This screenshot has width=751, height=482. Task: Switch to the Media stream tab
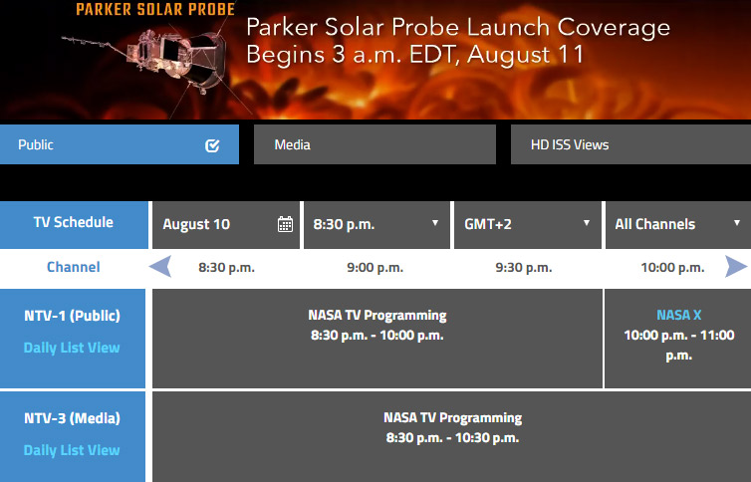point(375,144)
